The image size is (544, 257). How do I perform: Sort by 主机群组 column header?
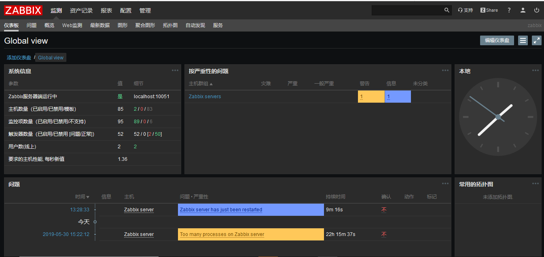click(201, 84)
